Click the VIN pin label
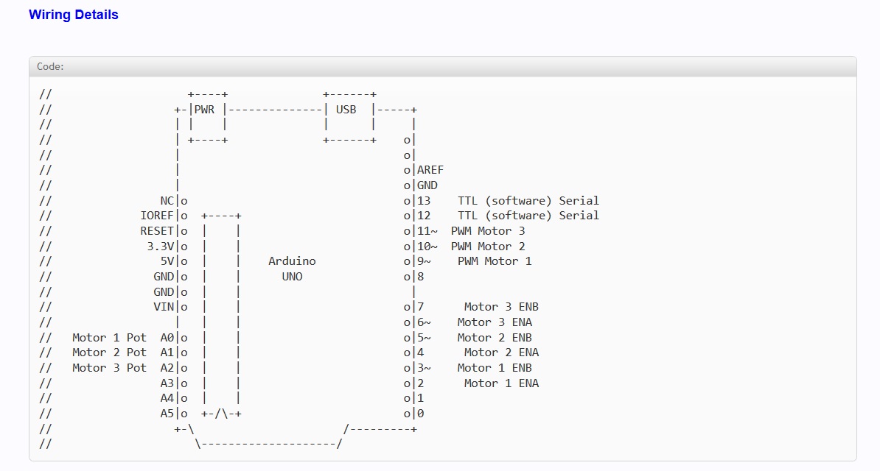This screenshot has height=471, width=880. click(x=164, y=307)
